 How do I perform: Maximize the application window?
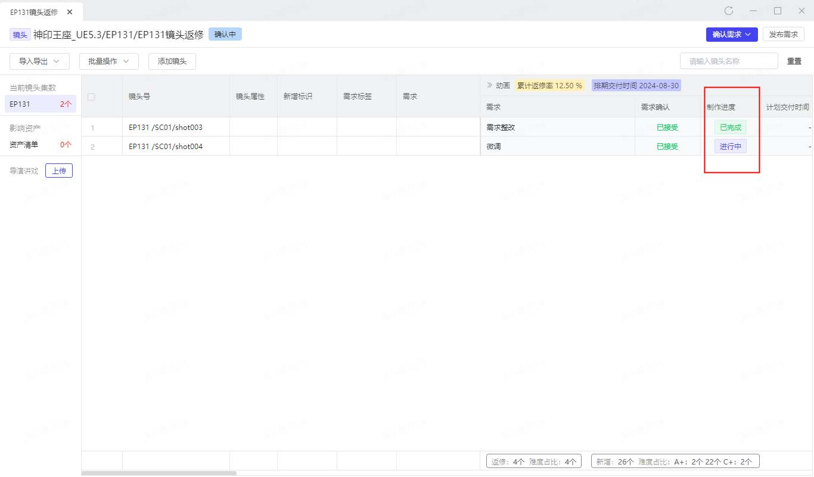(x=777, y=11)
